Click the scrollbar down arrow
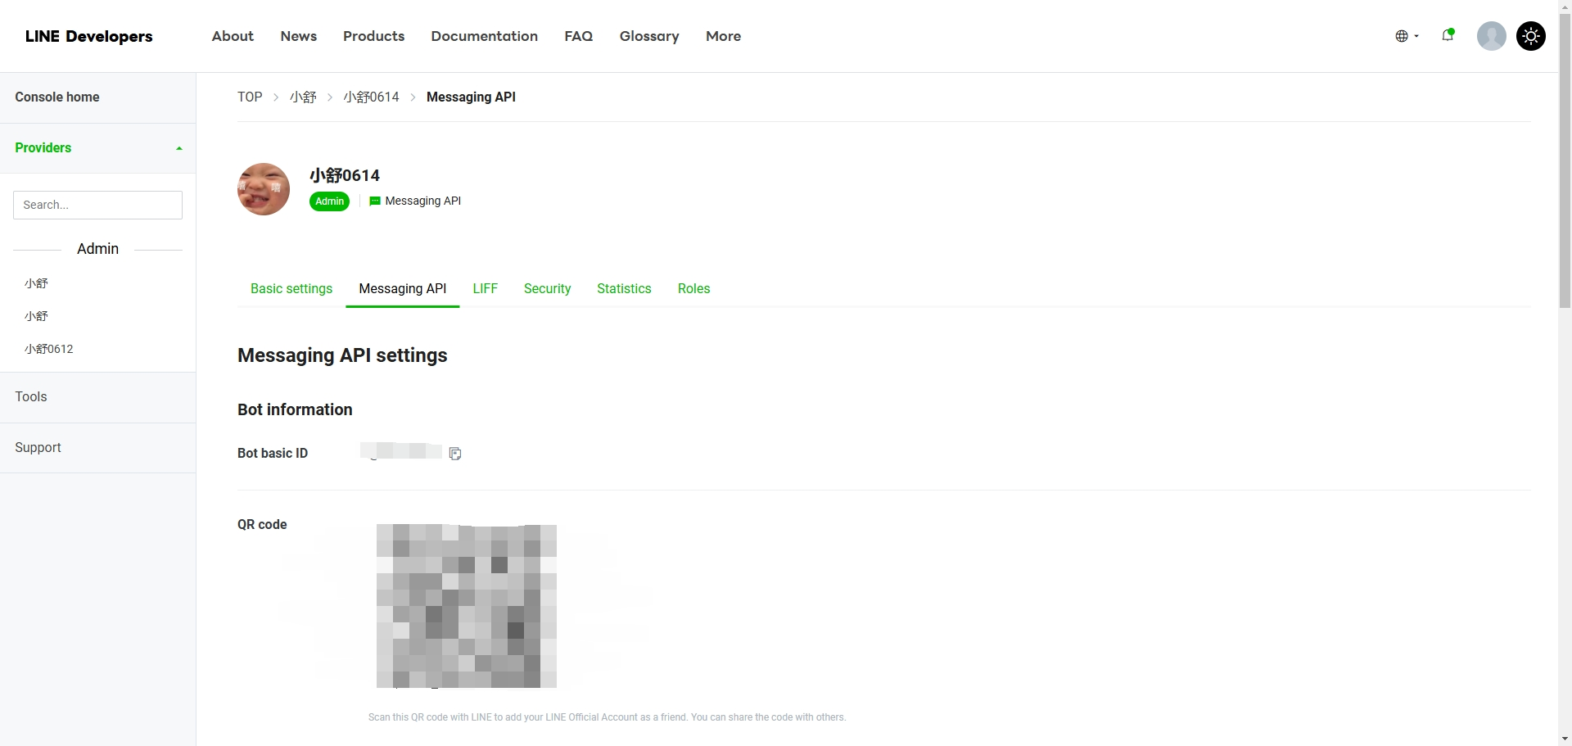This screenshot has height=746, width=1572. (x=1565, y=739)
